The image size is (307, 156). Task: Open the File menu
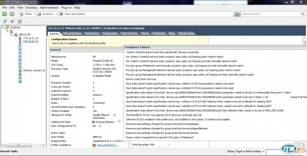tap(5, 8)
